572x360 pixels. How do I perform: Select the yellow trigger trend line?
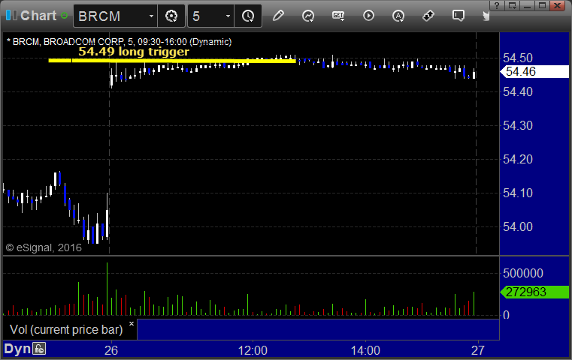click(172, 61)
